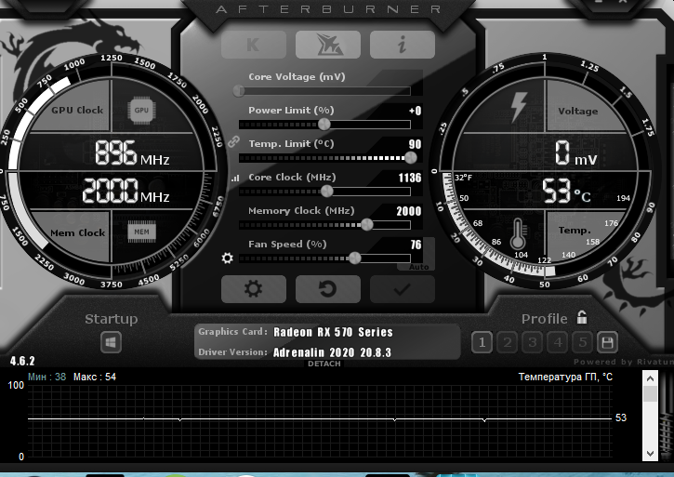Click the DETACH monitor button
The width and height of the screenshot is (674, 477).
(x=324, y=364)
